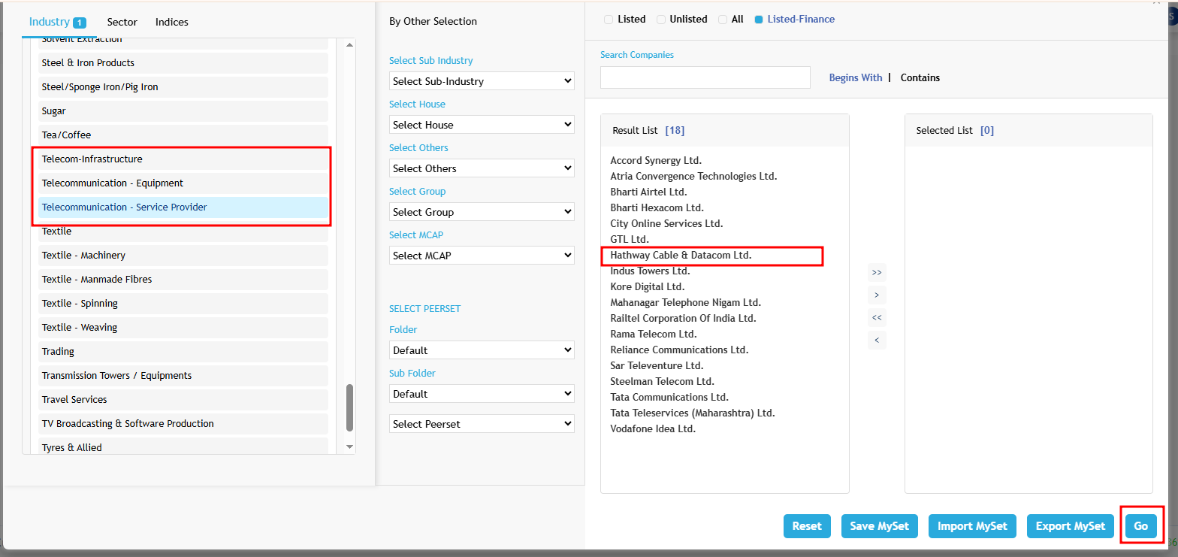Screen dimensions: 1178x557
Task: Switch to the Indices tab
Action: tap(171, 22)
